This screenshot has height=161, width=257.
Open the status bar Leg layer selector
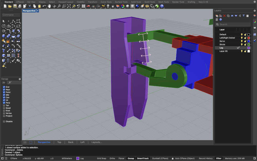click(x=80, y=158)
